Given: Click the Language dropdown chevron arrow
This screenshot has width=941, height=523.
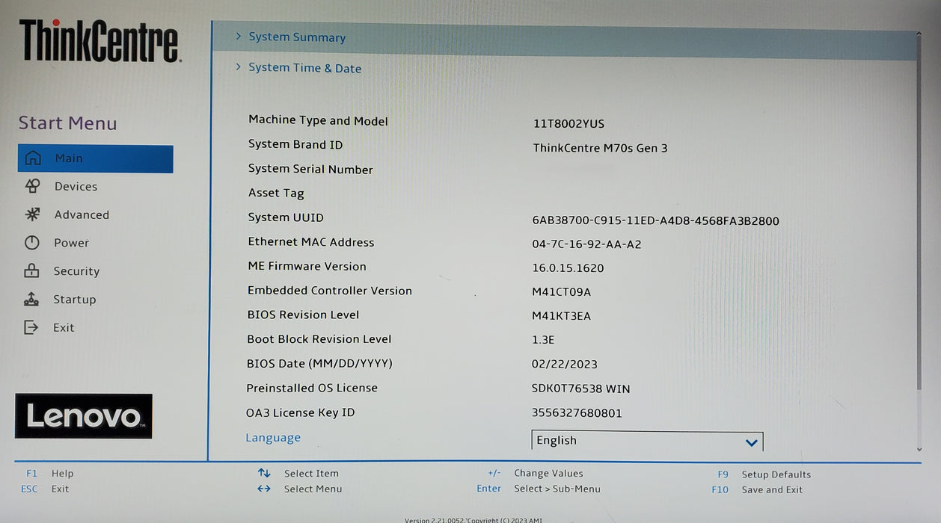Looking at the screenshot, I should tap(752, 443).
